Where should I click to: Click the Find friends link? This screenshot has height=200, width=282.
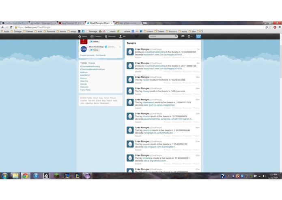pos(101,55)
